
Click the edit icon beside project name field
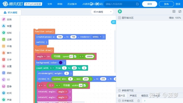(137, 4)
